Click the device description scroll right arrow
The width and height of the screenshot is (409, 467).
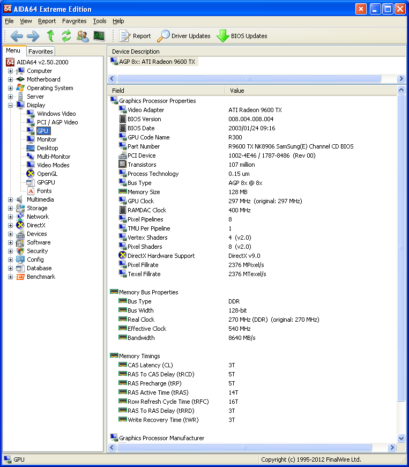pos(401,79)
